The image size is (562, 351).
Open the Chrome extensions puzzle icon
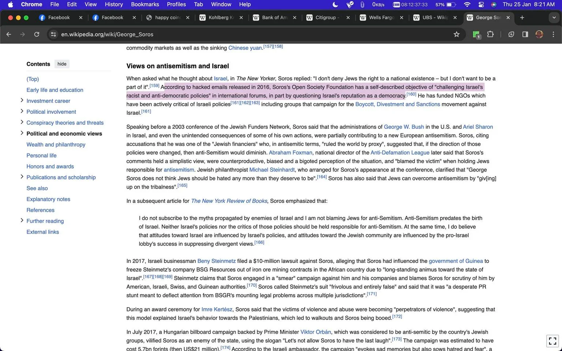pyautogui.click(x=490, y=34)
